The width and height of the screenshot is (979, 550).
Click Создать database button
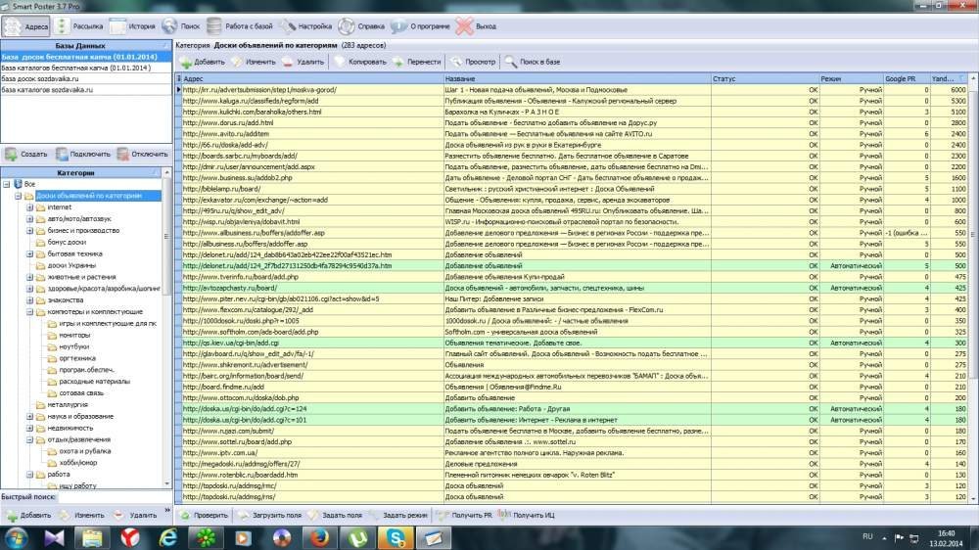[x=26, y=154]
